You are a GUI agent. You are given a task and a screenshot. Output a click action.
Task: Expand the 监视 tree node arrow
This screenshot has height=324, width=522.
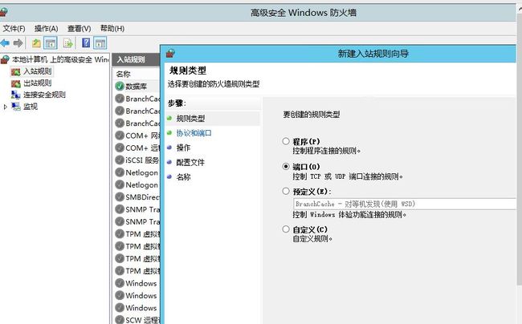(x=5, y=107)
